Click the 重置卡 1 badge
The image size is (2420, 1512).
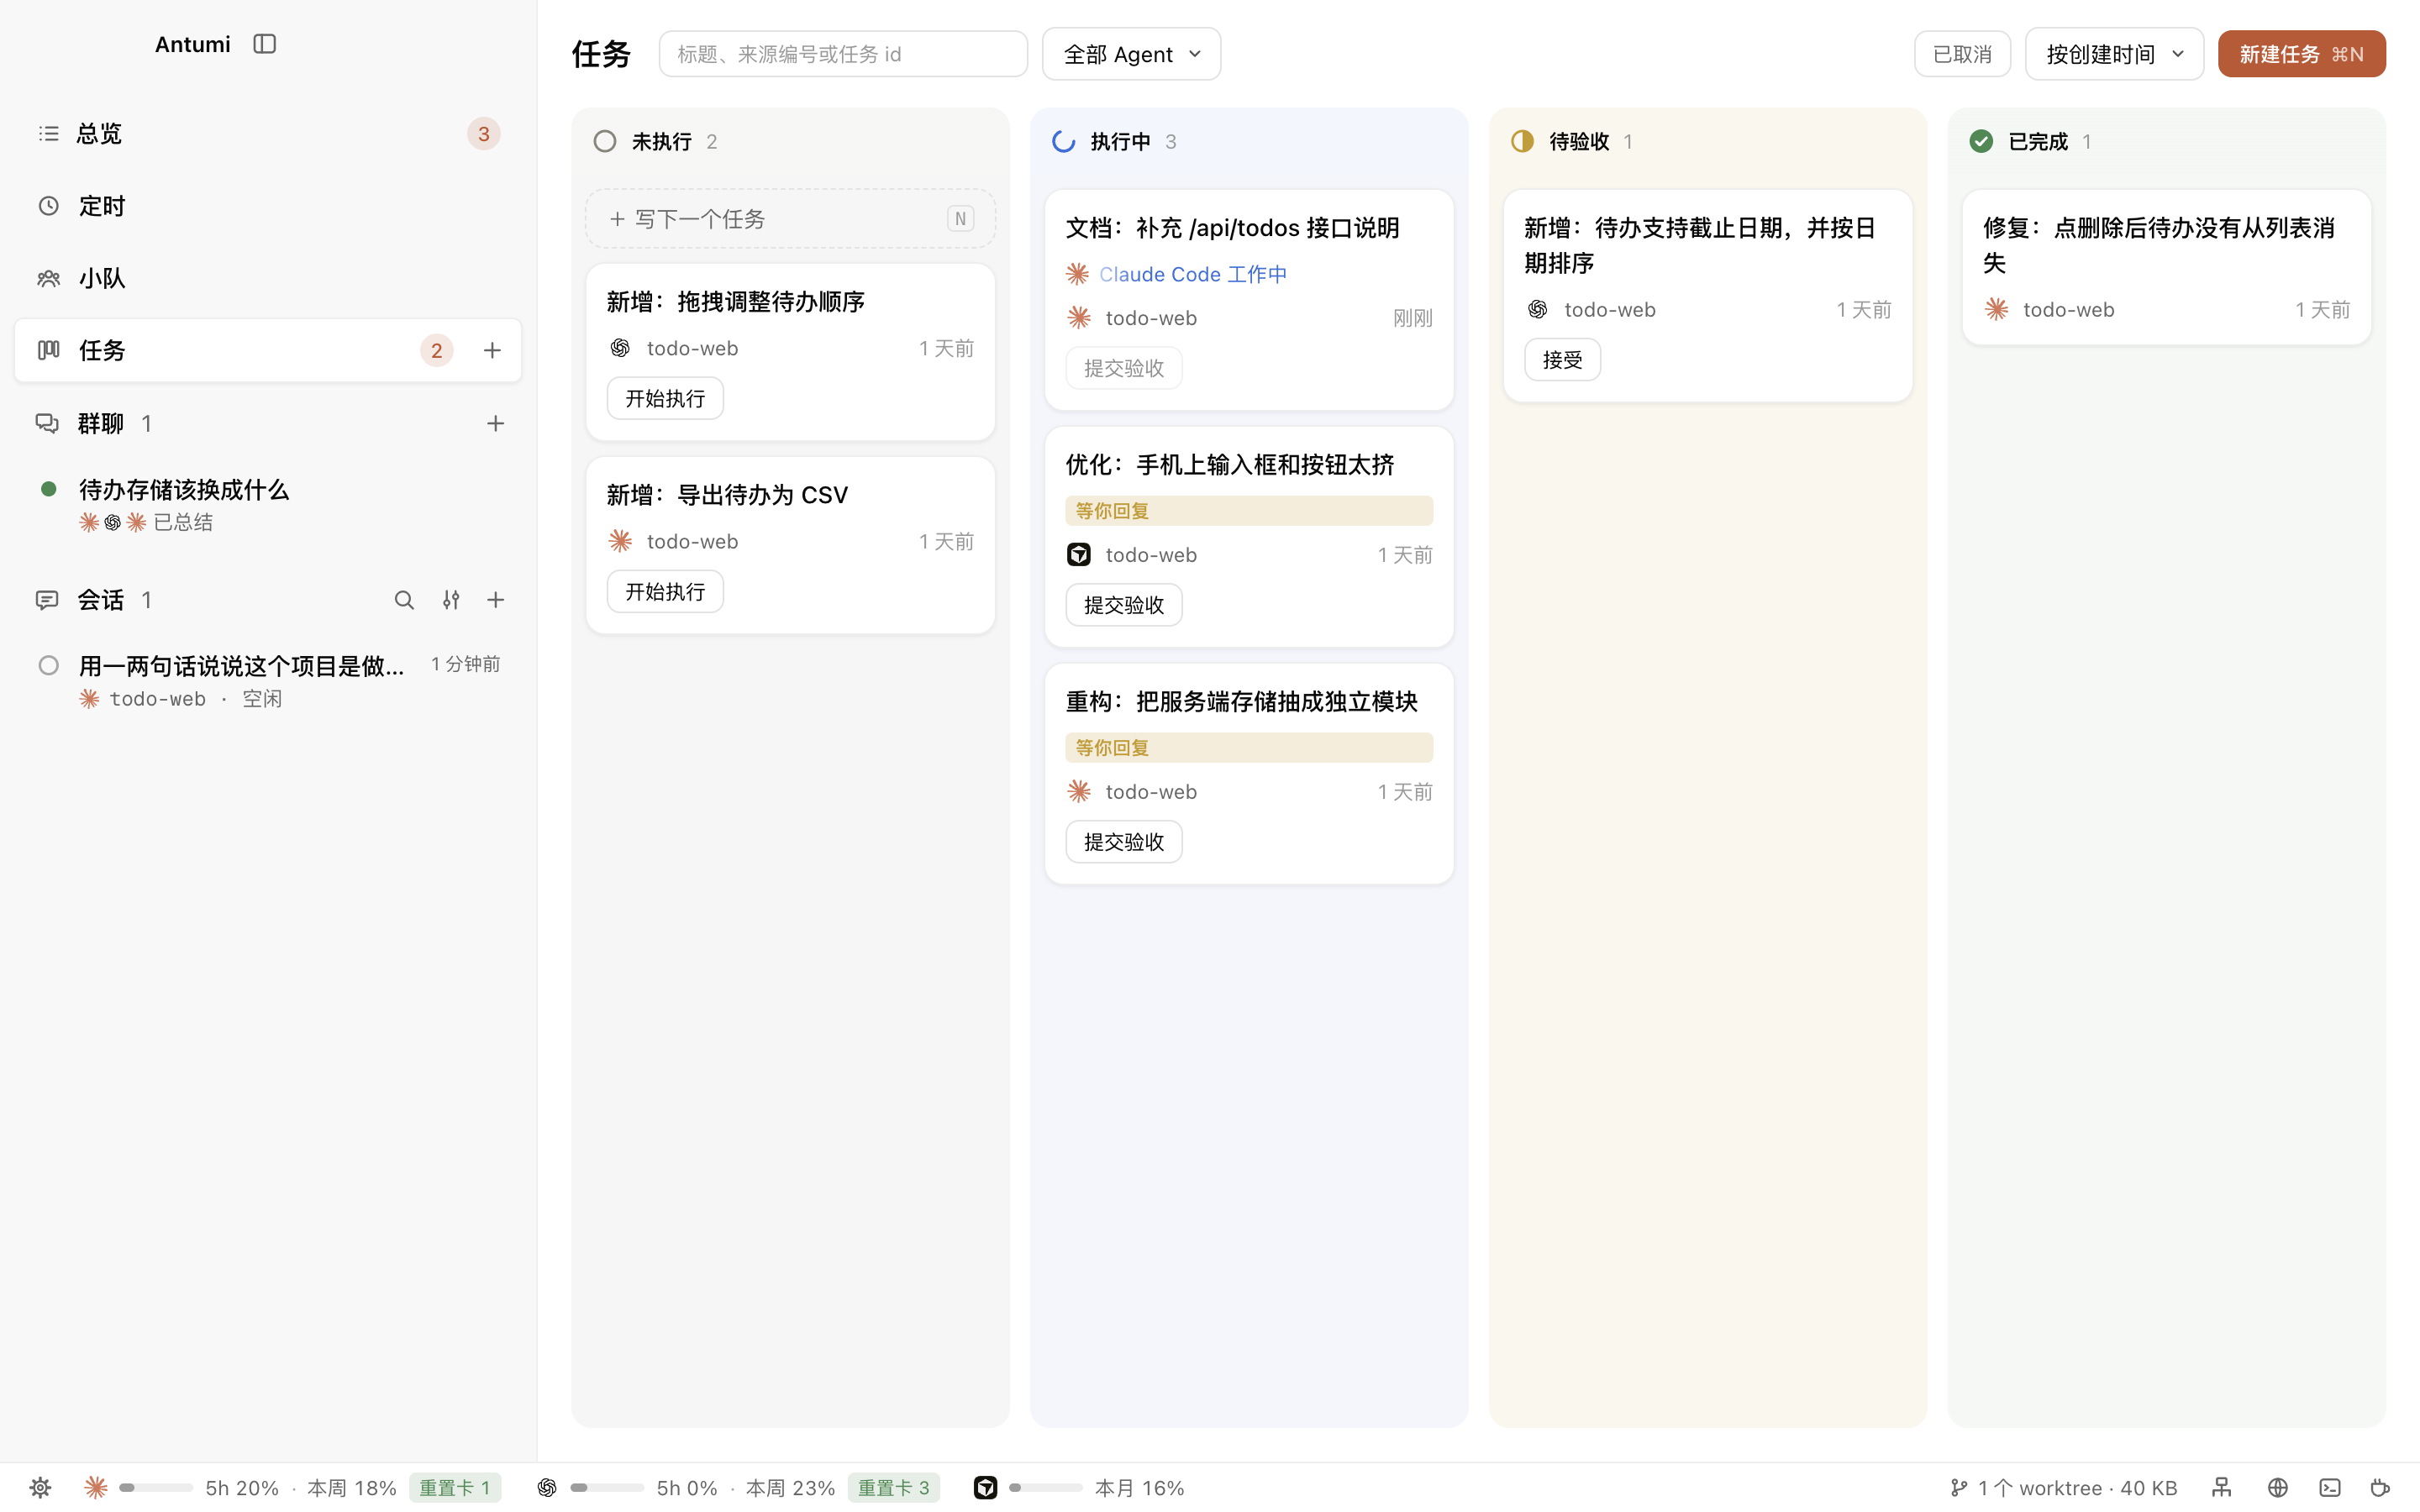tap(455, 1488)
